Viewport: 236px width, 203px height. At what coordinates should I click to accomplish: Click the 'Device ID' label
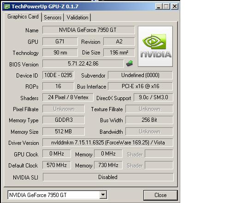(27, 76)
